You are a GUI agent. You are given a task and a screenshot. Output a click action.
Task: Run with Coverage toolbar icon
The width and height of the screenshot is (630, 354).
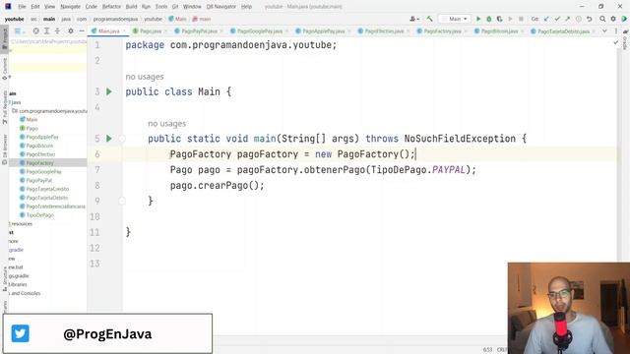click(x=499, y=19)
